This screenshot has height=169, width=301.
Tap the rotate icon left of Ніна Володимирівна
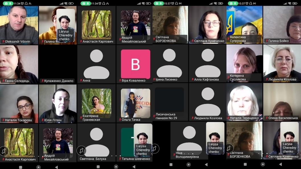tap(155, 148)
